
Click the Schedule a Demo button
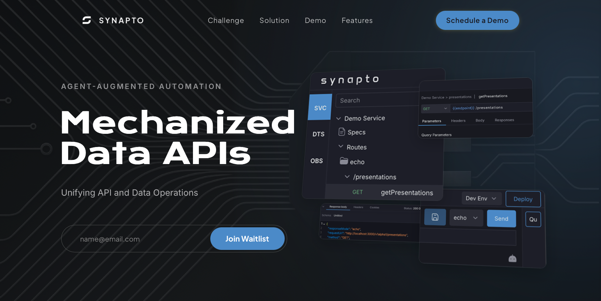(x=478, y=21)
